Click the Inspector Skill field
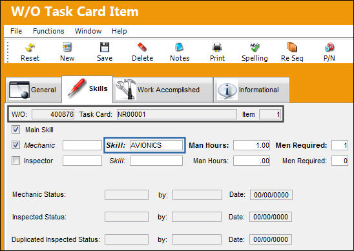 coord(156,161)
